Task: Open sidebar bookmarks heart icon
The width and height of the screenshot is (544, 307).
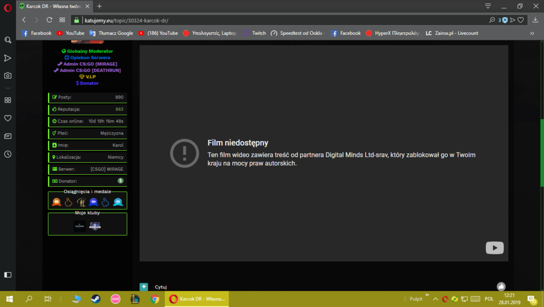Action: [8, 118]
